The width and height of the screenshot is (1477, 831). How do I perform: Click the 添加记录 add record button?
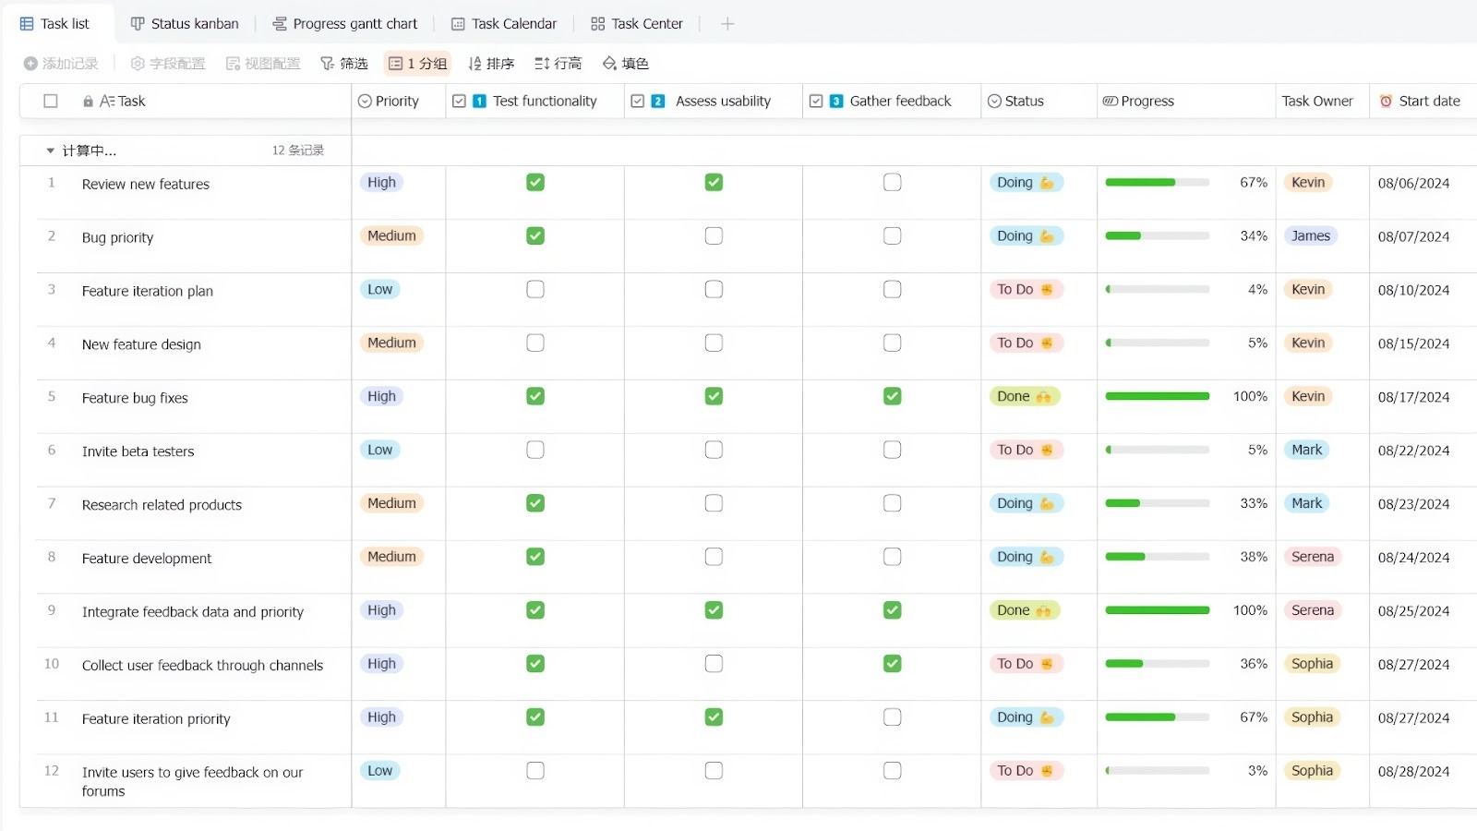click(60, 63)
